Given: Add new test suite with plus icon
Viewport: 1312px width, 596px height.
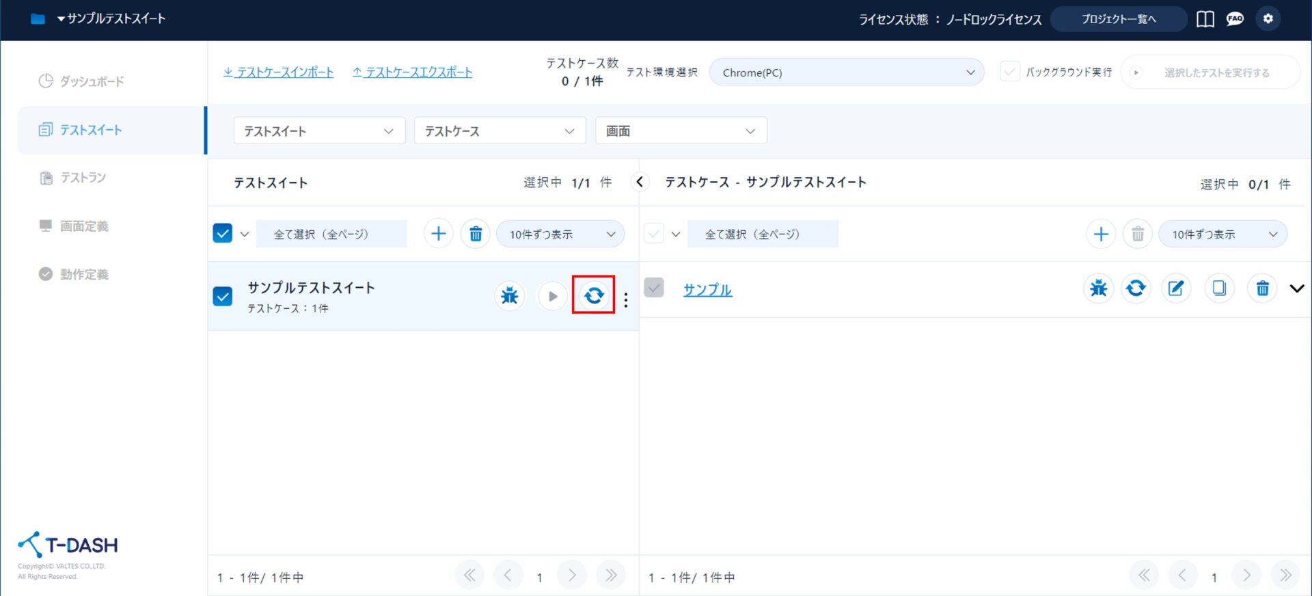Looking at the screenshot, I should click(x=438, y=234).
